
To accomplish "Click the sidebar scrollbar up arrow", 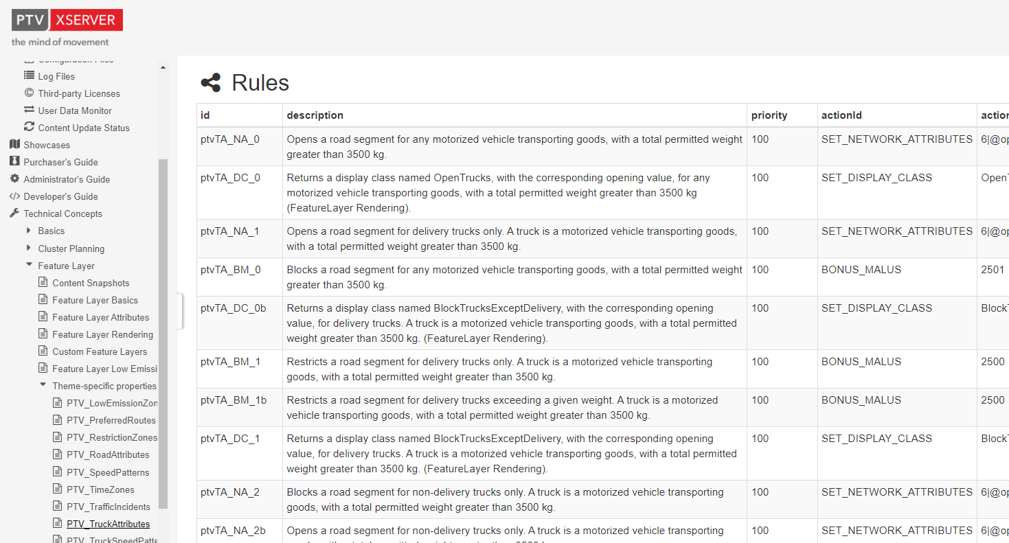I will pos(163,68).
